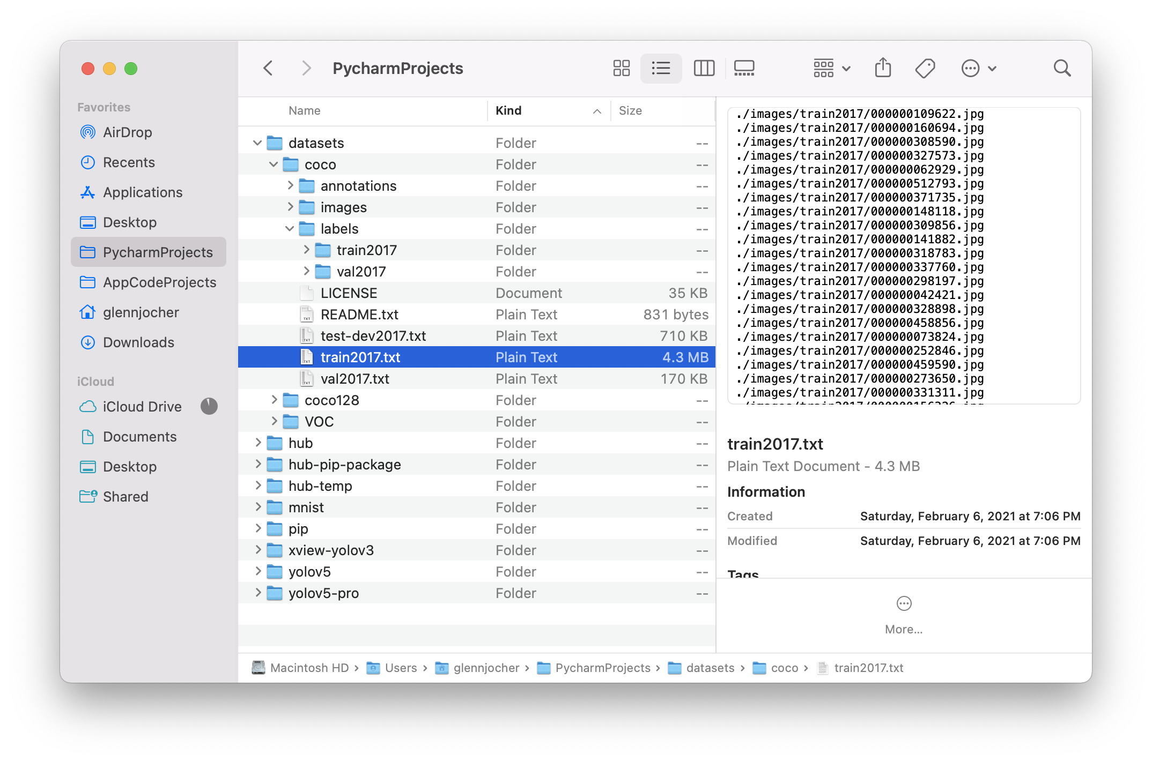Open the Search field icon

[1062, 68]
